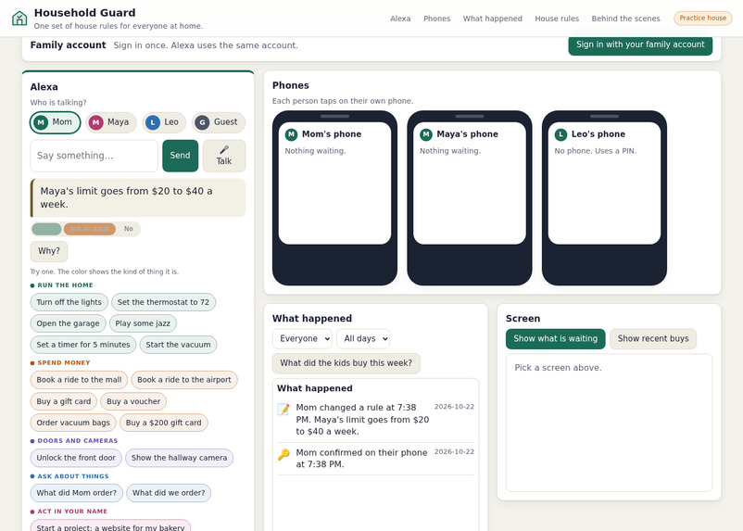Open Behind the scenes nav link

[625, 19]
